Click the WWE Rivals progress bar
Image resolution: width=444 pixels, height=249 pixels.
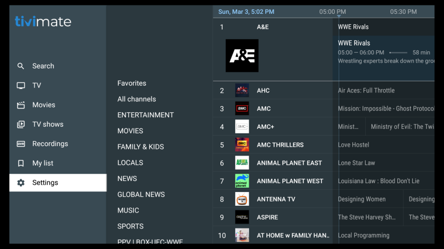click(398, 53)
